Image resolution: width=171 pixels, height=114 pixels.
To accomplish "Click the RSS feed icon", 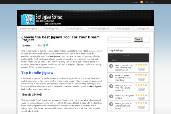I will tap(142, 2).
